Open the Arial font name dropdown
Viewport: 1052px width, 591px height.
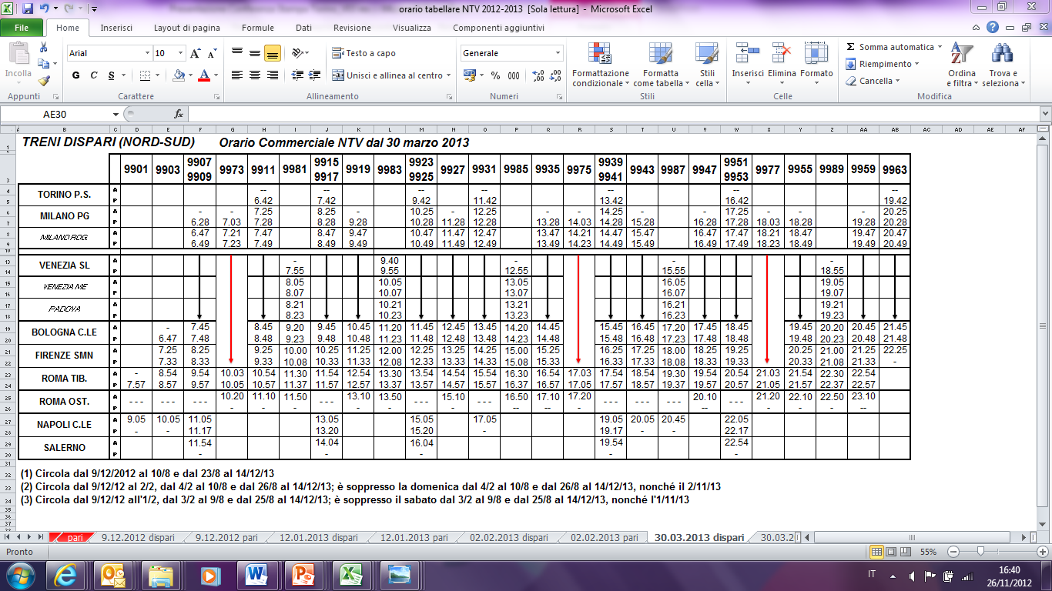pyautogui.click(x=147, y=53)
